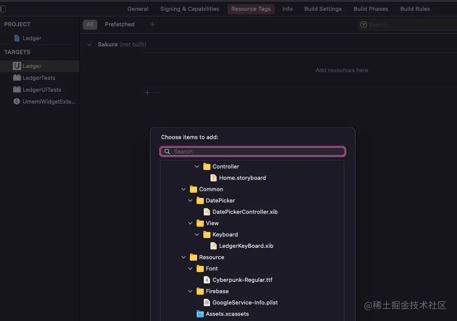Image resolution: width=457 pixels, height=321 pixels.
Task: Collapse the Sakura tag section
Action: point(90,45)
